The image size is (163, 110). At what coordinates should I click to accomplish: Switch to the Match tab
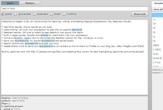(x=10, y=3)
